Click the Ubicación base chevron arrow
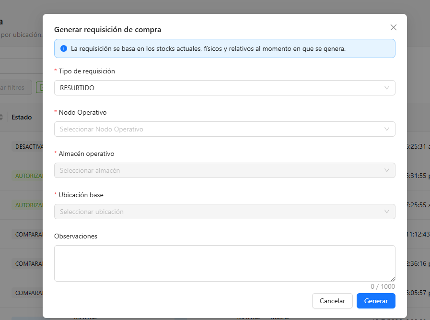This screenshot has height=320, width=430. (387, 212)
